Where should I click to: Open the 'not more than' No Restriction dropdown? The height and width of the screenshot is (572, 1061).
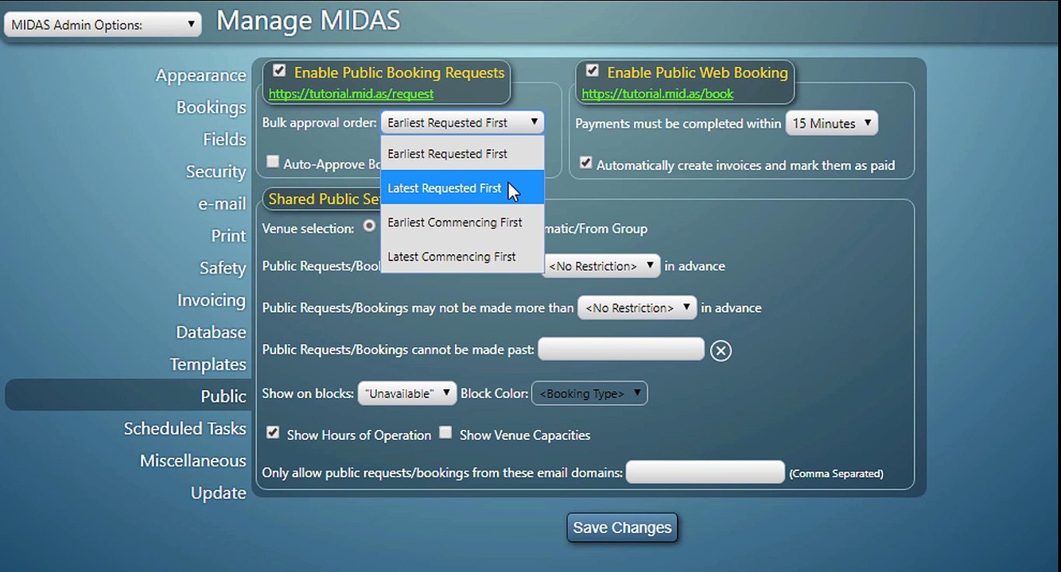(637, 307)
